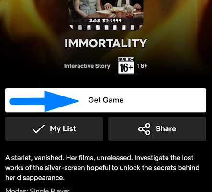Screen dimensions: 212x192
Task: Click the My List text label
Action: [63, 129]
